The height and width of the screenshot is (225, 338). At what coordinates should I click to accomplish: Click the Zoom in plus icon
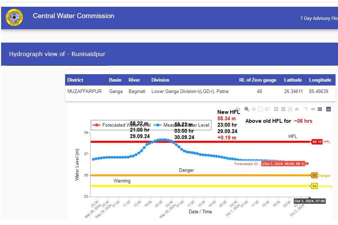click(276, 109)
